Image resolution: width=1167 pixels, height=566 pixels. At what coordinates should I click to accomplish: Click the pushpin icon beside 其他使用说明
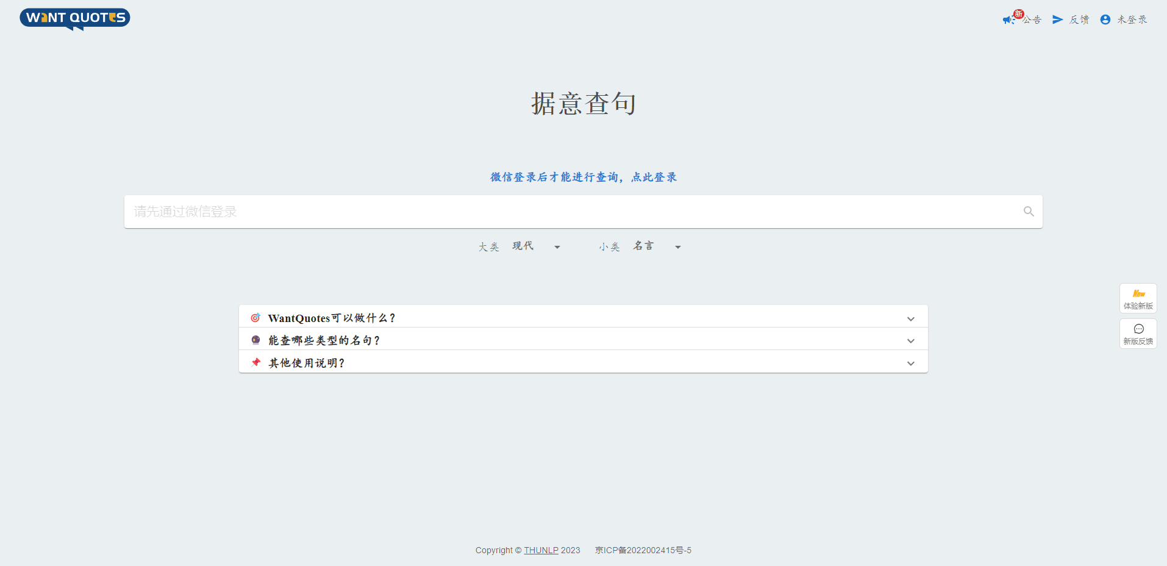tap(255, 362)
